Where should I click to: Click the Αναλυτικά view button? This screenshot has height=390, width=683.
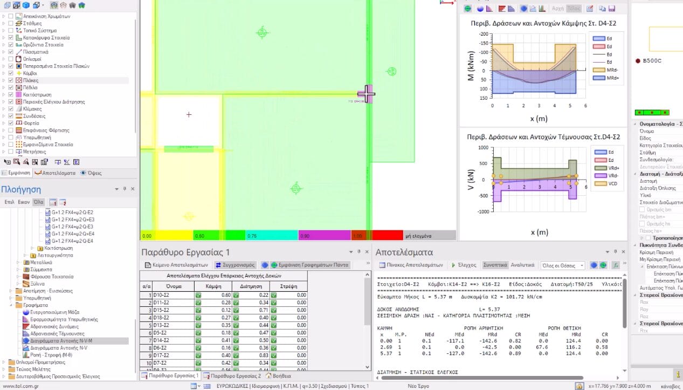[522, 265]
